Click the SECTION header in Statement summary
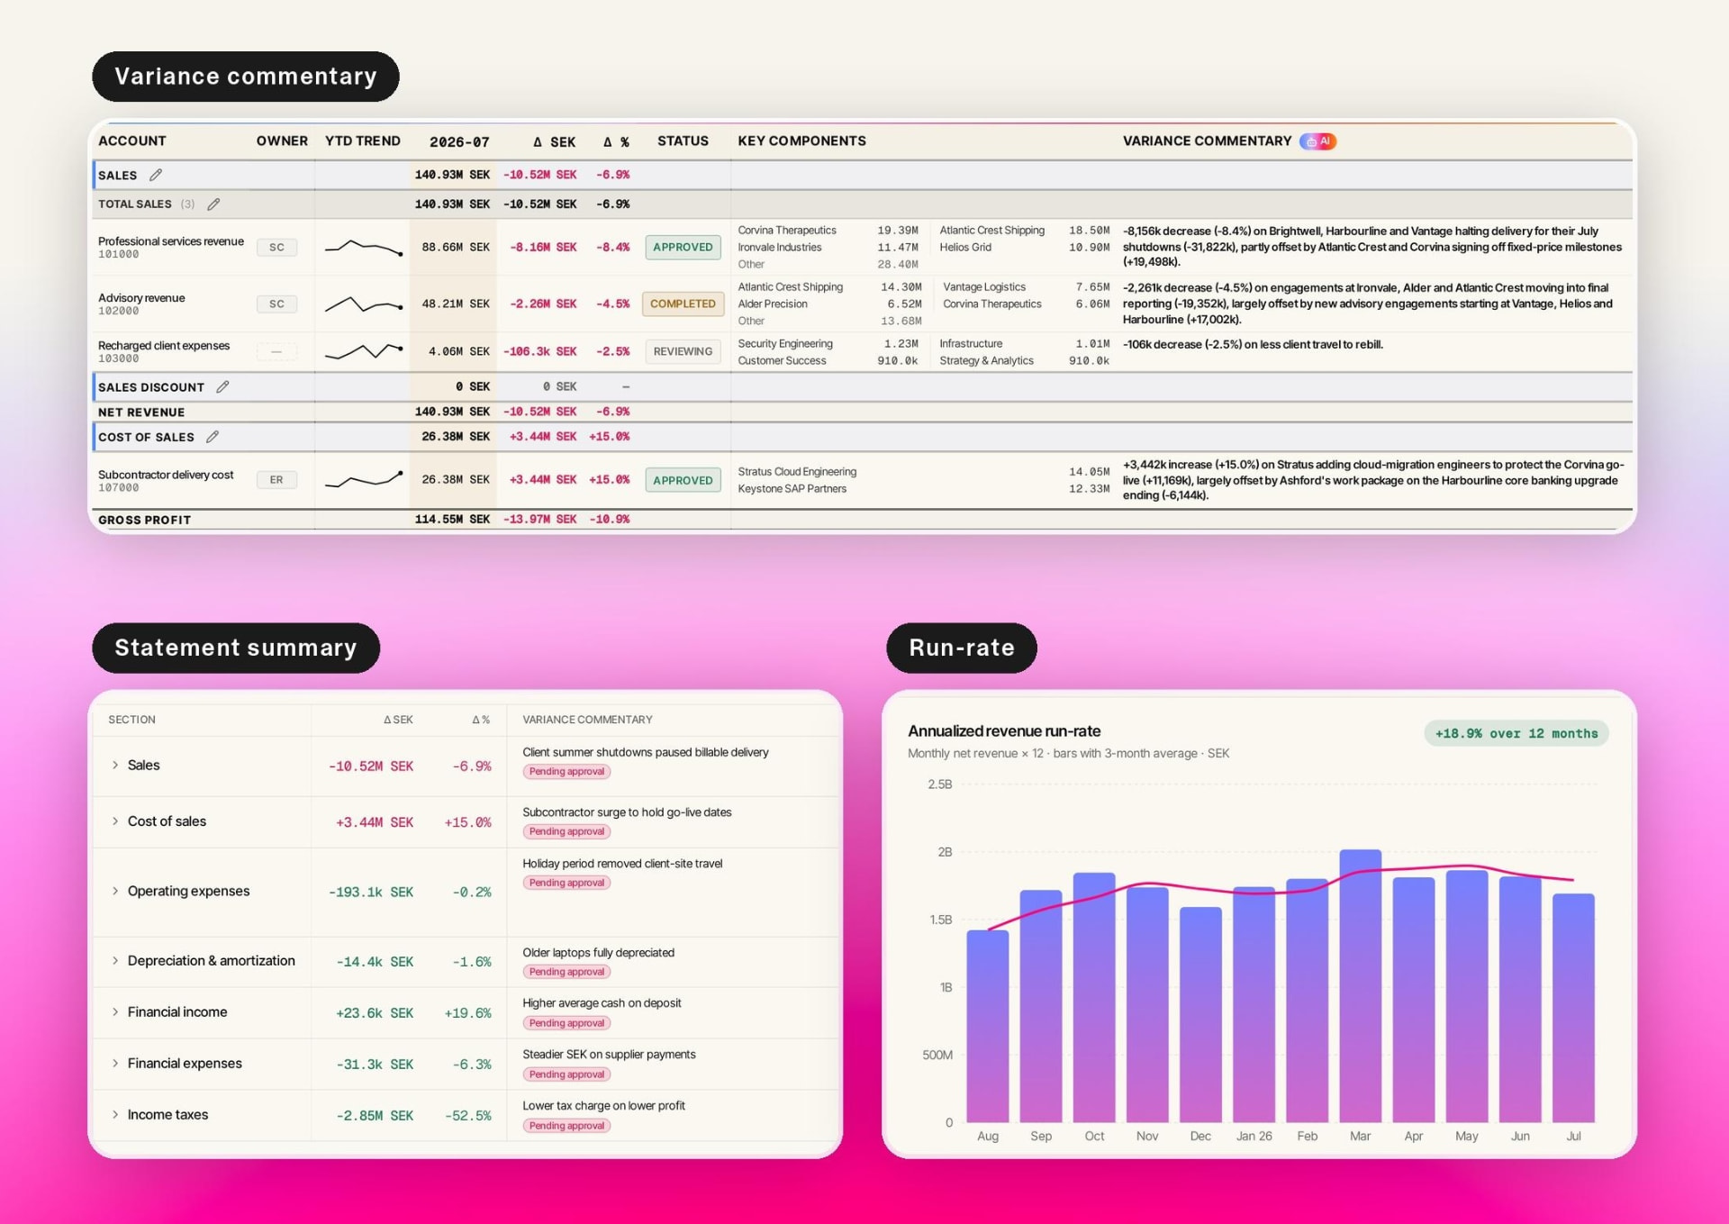This screenshot has height=1224, width=1729. 131,720
